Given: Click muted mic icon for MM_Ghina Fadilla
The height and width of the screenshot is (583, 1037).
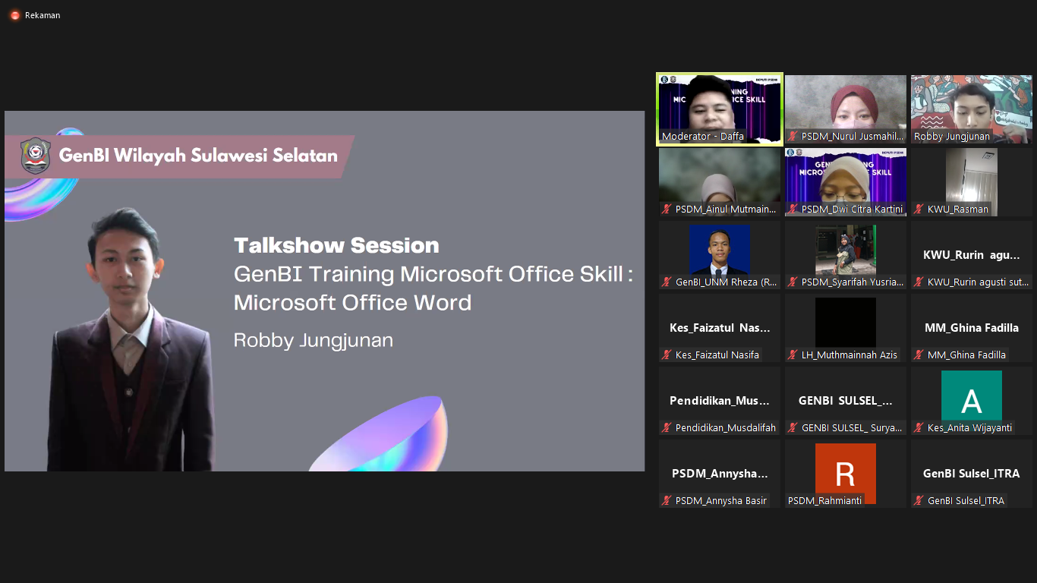Looking at the screenshot, I should click(x=919, y=355).
